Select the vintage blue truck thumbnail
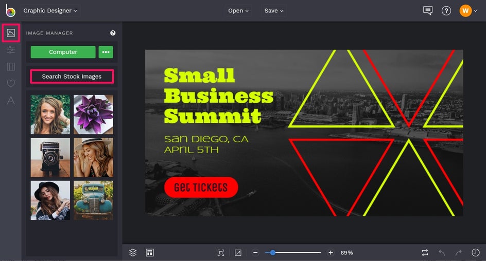 click(93, 200)
